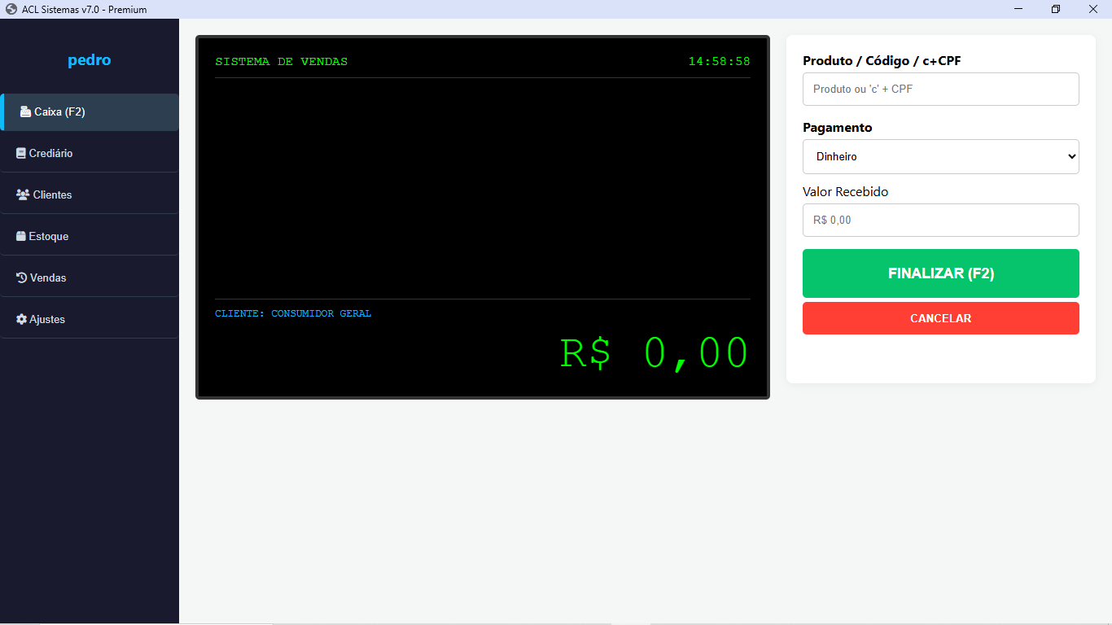
Task: Click the ACL Sistemas title bar app icon
Action: pyautogui.click(x=11, y=9)
